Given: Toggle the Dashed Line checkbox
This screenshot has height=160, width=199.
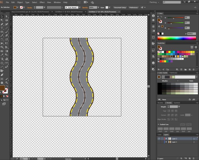Looking at the screenshot, I should coord(158,124).
